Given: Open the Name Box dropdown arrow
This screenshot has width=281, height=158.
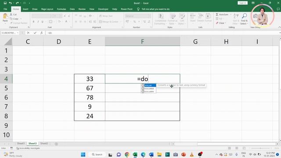Looking at the screenshot, I should coord(18,33).
